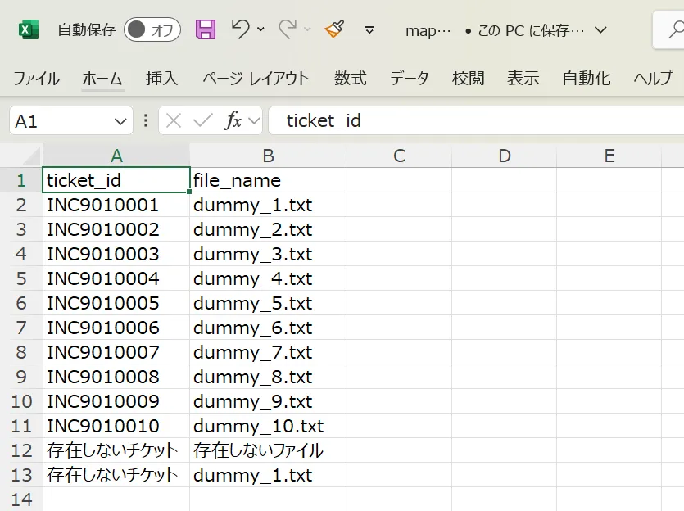This screenshot has height=511, width=684.
Task: Switch to the データ ribbon tab
Action: 410,79
